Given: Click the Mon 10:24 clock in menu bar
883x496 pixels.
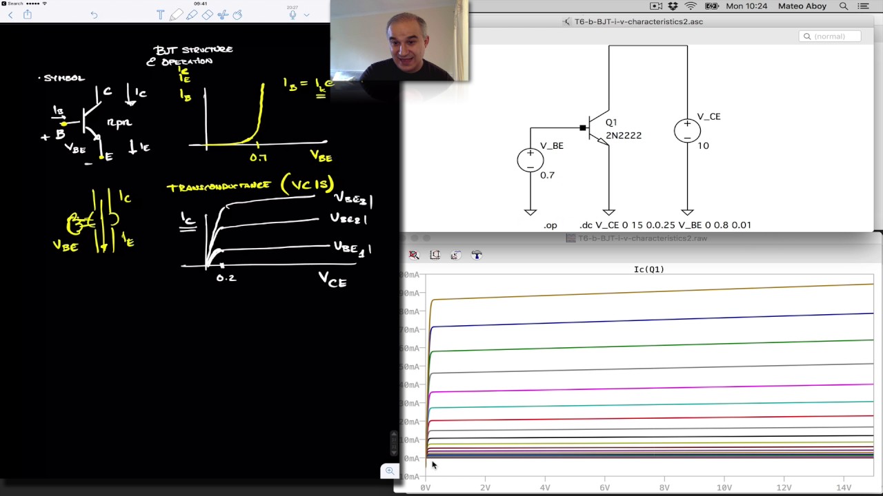Looking at the screenshot, I should click(746, 6).
